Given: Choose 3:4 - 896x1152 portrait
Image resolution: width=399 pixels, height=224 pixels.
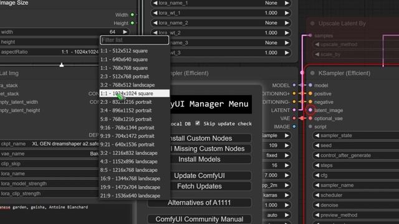Looking at the screenshot, I should 135,111.
